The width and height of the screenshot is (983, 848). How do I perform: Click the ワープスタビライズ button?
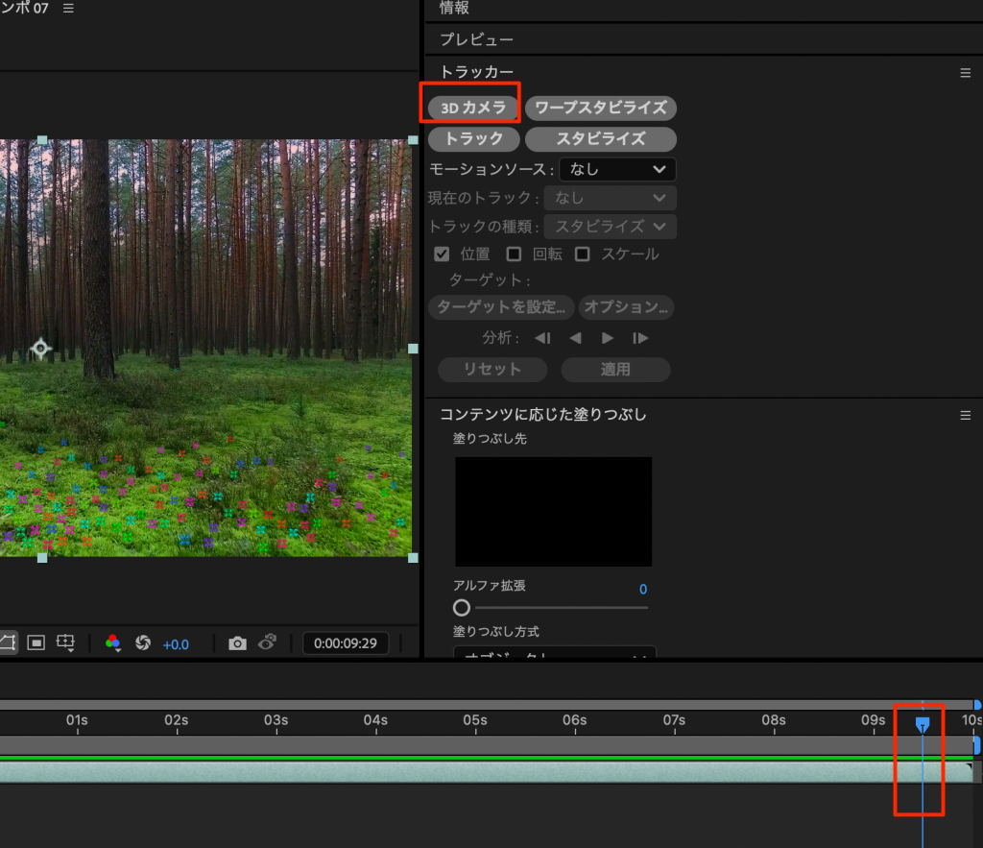pos(601,108)
